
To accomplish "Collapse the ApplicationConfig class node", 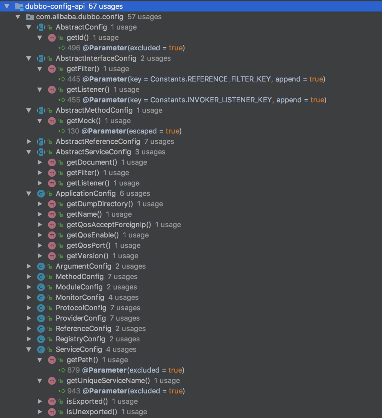I will [29, 194].
